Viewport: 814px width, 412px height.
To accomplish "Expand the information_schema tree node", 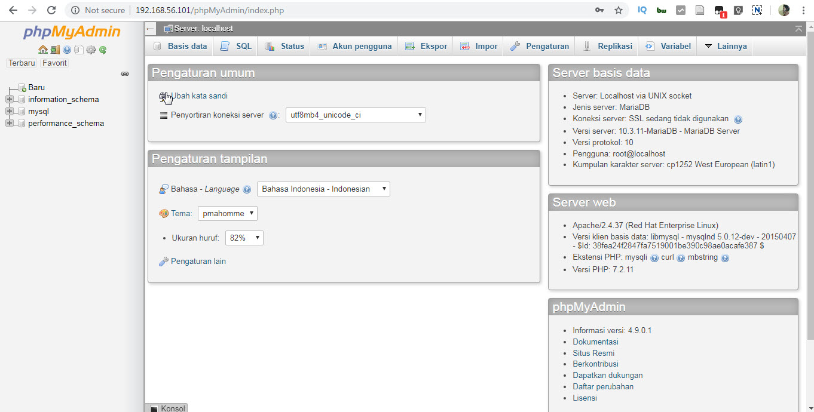I will point(9,99).
